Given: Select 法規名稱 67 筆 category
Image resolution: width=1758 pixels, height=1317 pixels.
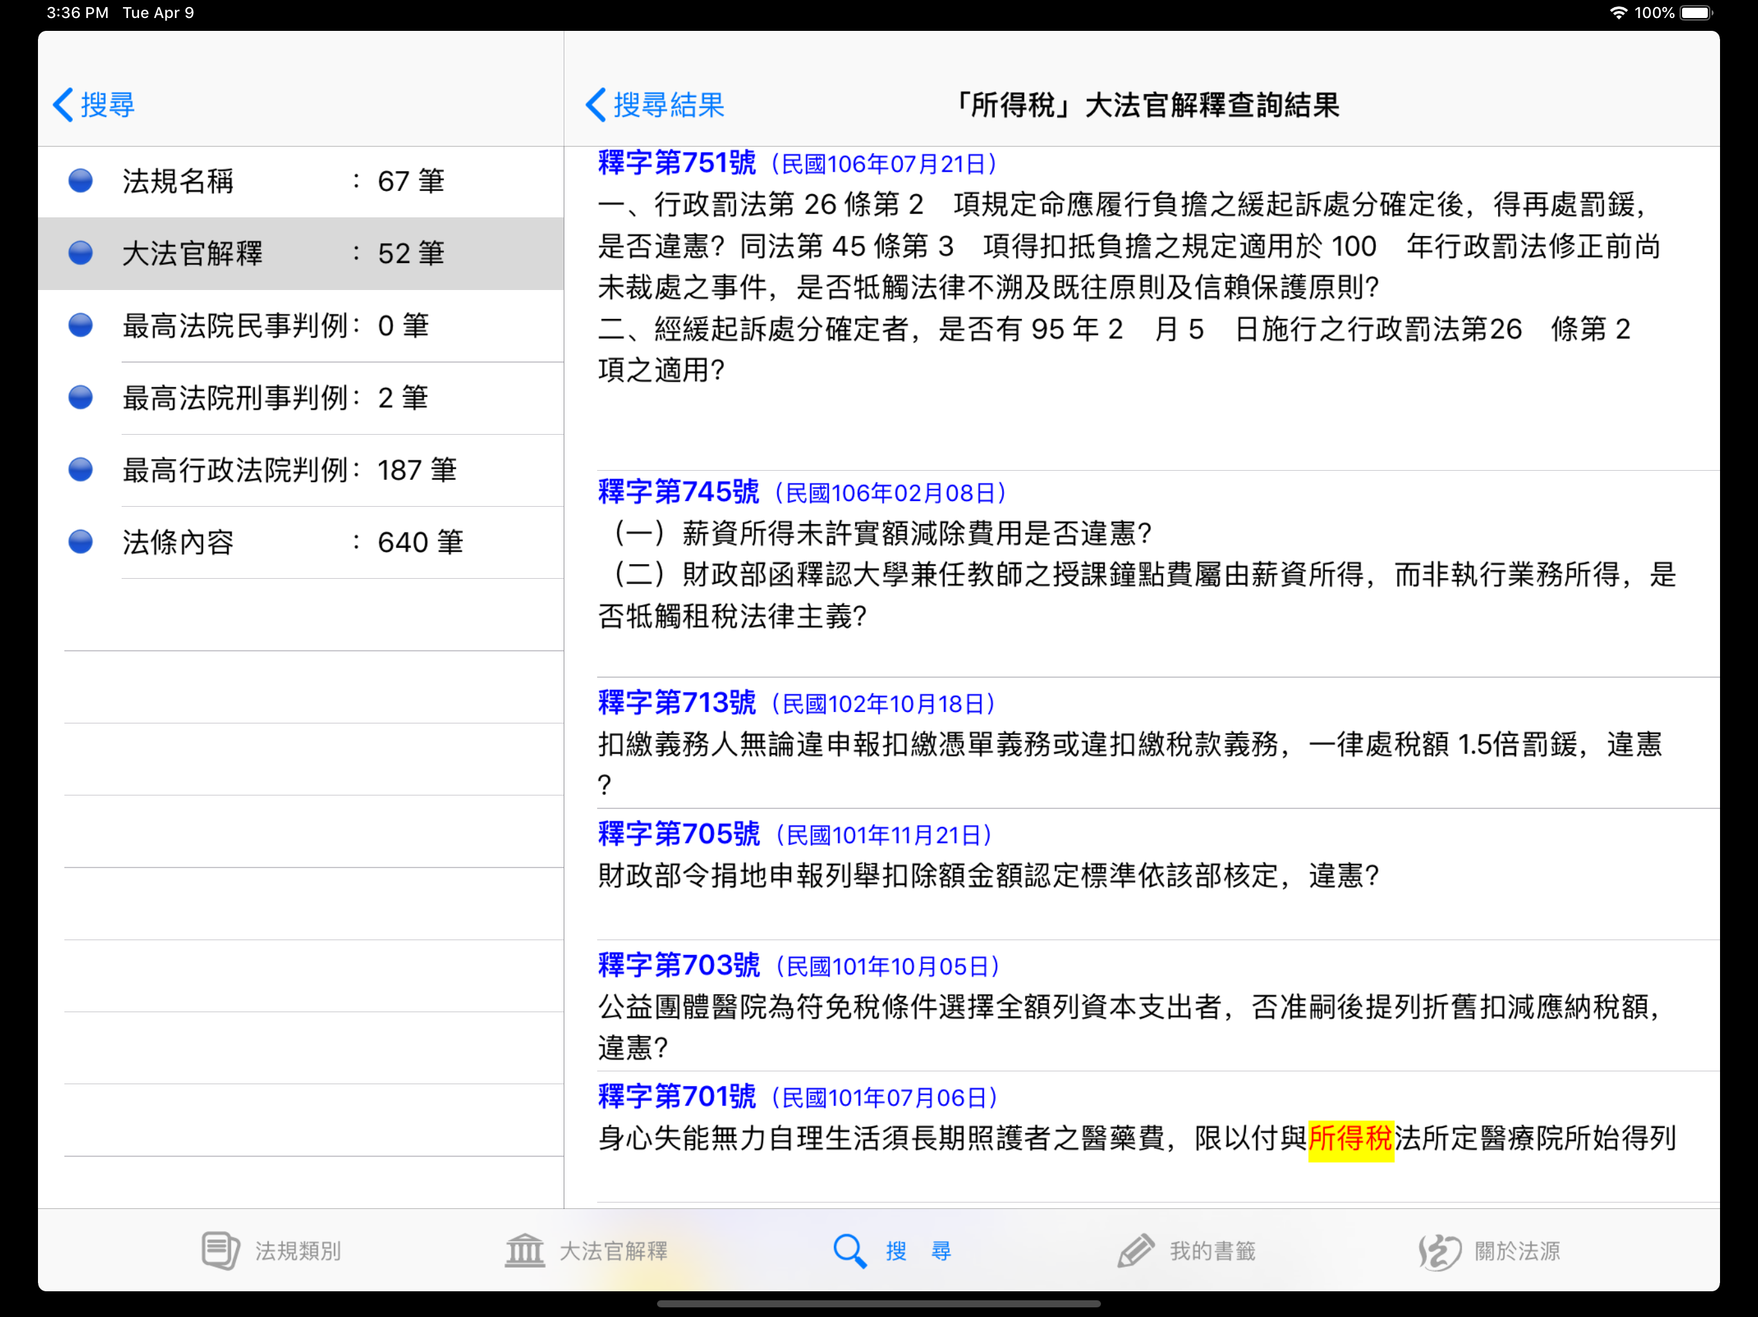Looking at the screenshot, I should pyautogui.click(x=301, y=181).
